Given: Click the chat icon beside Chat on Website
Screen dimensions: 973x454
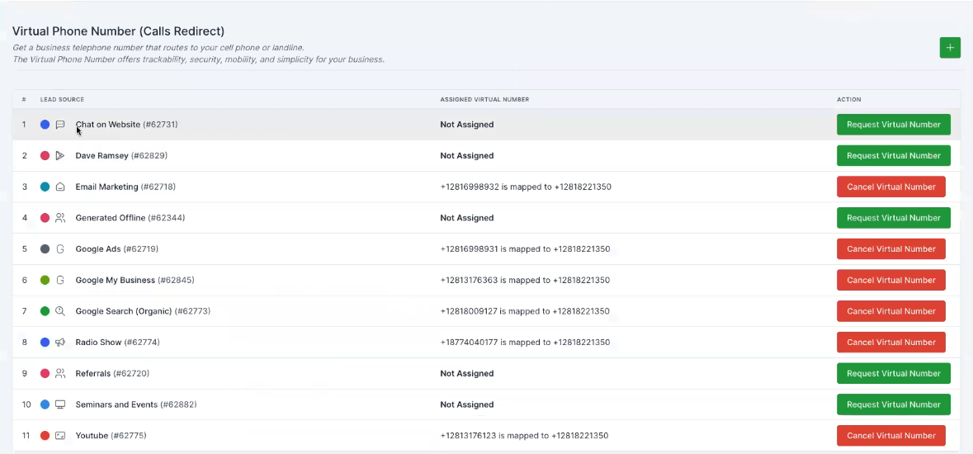Looking at the screenshot, I should pos(60,125).
